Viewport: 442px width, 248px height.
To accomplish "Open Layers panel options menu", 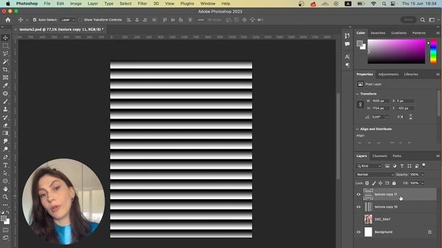I will click(438, 156).
